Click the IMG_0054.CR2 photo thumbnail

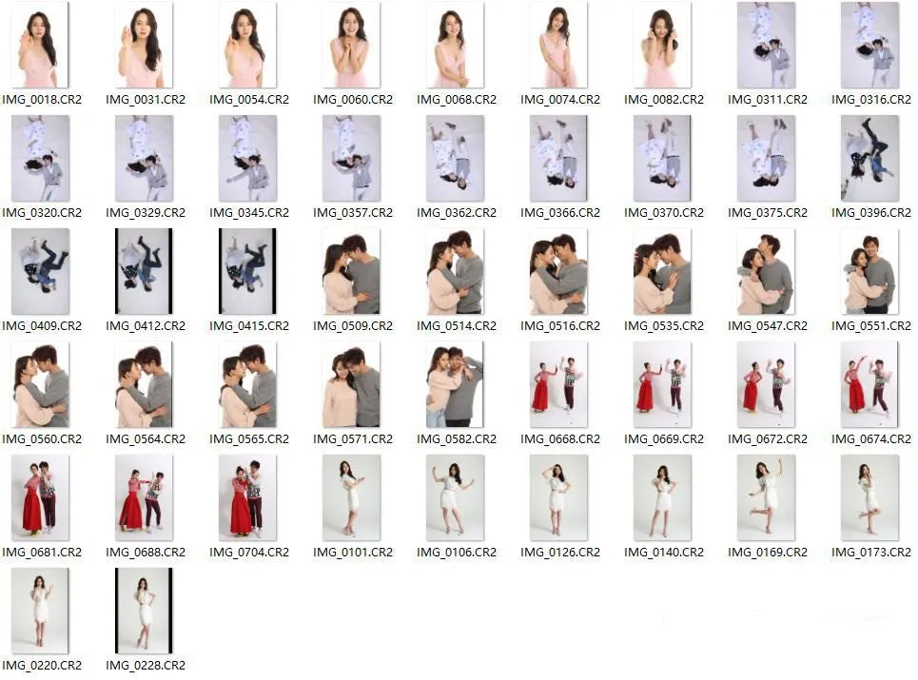(x=247, y=45)
